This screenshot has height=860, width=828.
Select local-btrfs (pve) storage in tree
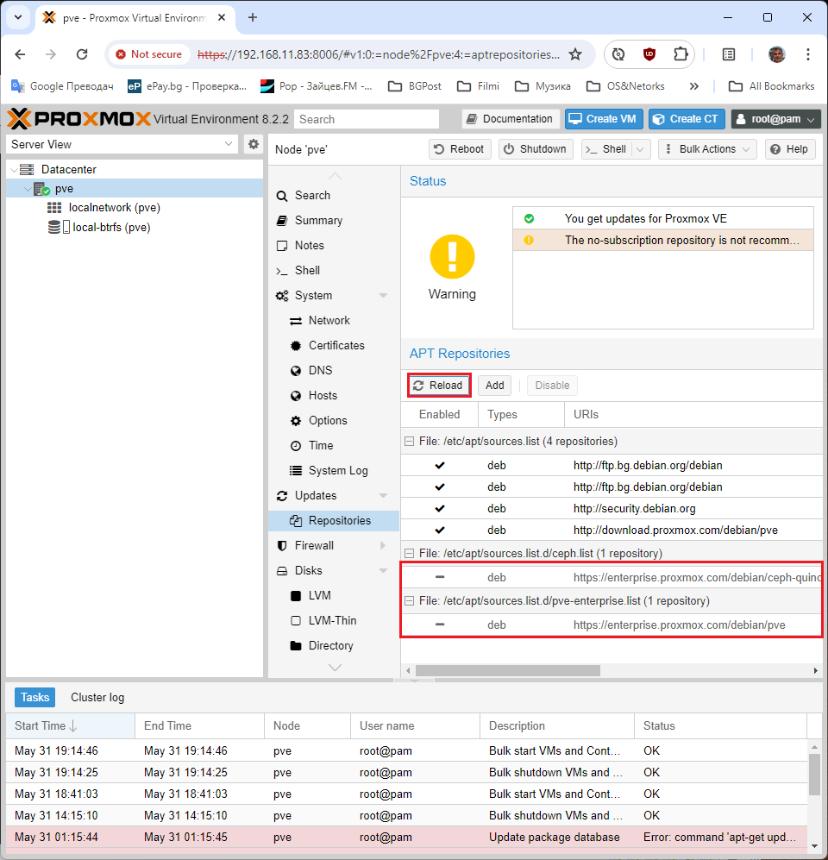[x=110, y=228]
